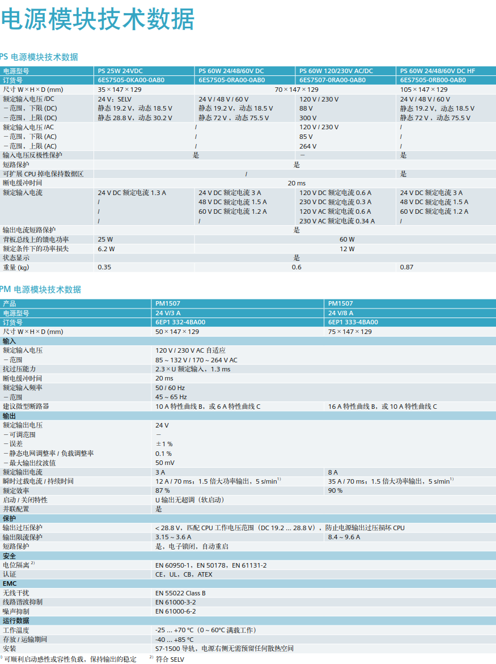Image resolution: width=496 pixels, height=664 pixels.
Task: Click order number 6EP1 332-4BA00
Action: coord(180,322)
